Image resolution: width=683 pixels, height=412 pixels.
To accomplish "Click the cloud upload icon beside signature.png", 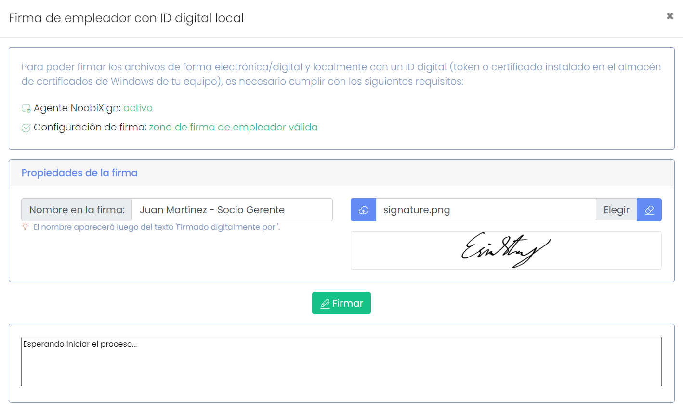I will point(363,210).
